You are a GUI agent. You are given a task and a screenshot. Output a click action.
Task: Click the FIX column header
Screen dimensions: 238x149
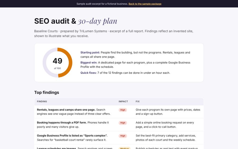pos(138,101)
